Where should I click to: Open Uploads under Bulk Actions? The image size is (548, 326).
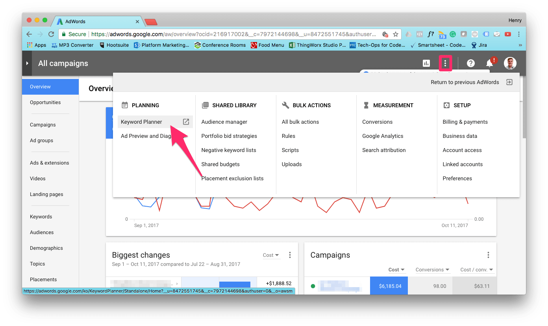[x=292, y=164]
